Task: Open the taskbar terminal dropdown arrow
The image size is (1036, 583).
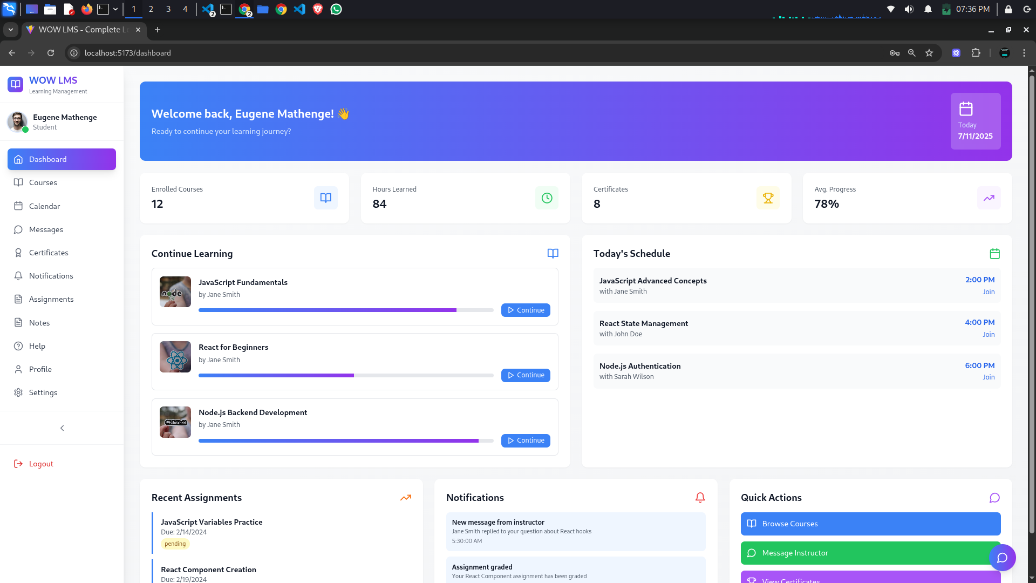Action: [115, 9]
